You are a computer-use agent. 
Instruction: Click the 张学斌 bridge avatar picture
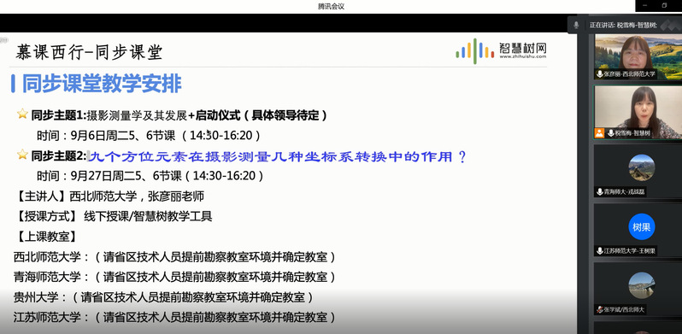[x=642, y=285]
